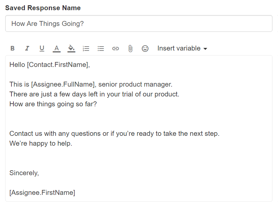Screen dimensions: 278x207
Task: Click the 'Sincerely,' line in the editor
Action: point(24,173)
